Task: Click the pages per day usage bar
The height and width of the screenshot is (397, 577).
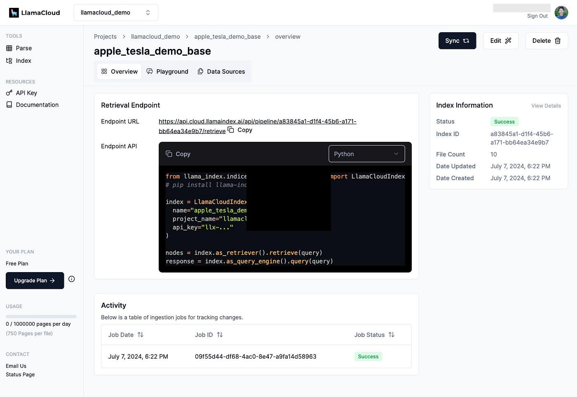Action: tap(41, 317)
